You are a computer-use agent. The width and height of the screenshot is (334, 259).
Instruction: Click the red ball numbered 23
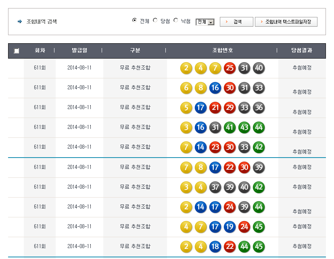(x=215, y=147)
